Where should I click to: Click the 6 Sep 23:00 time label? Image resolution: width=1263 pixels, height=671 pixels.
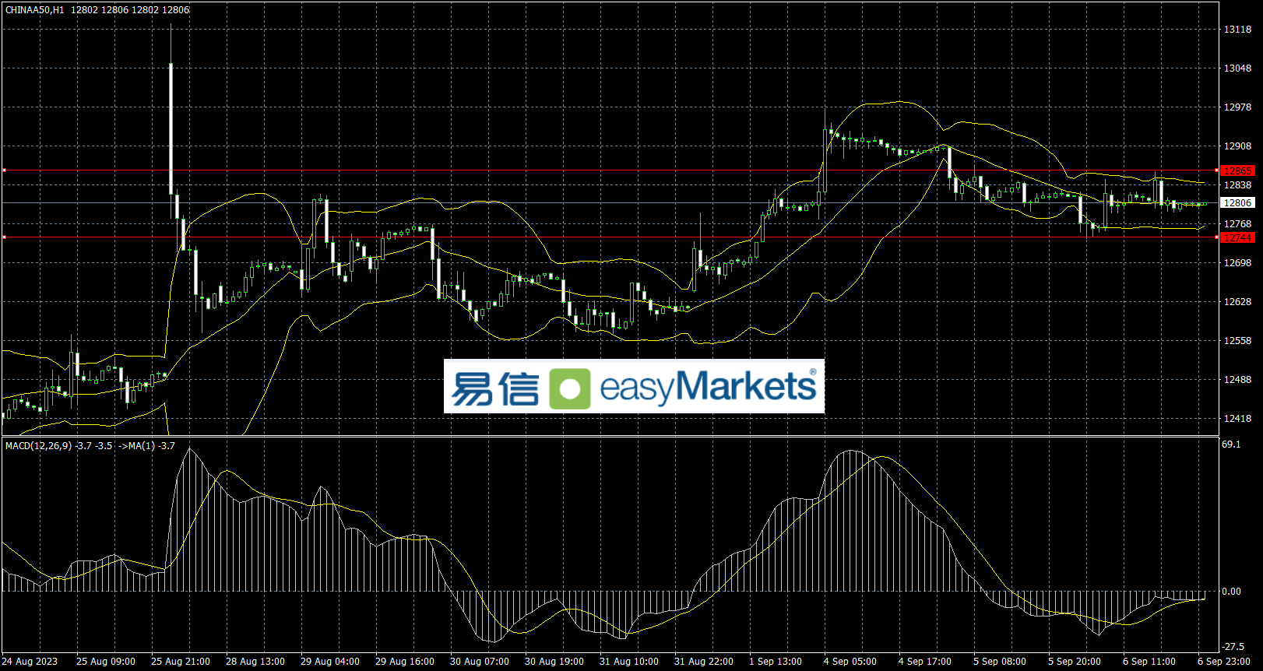pyautogui.click(x=1224, y=662)
